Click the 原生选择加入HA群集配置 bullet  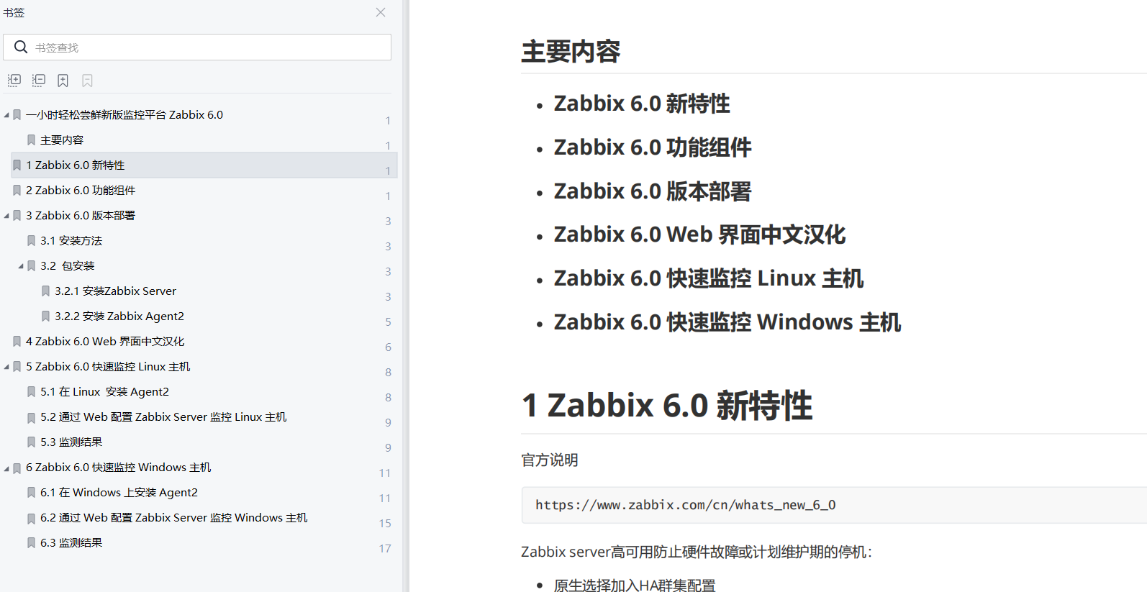[635, 585]
